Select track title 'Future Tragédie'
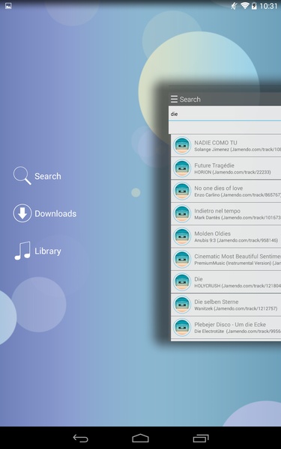This screenshot has width=281, height=449. [214, 165]
